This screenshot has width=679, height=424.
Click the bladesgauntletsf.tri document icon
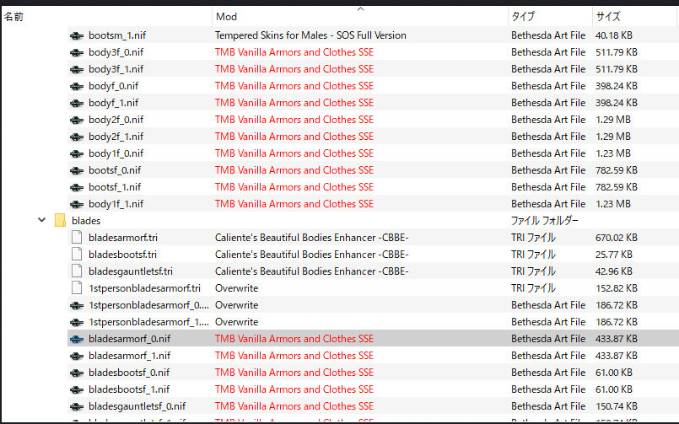coord(77,271)
